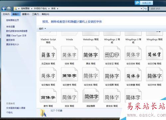
Task: Open the 字体设置 sidebar link
Action: (10, 27)
